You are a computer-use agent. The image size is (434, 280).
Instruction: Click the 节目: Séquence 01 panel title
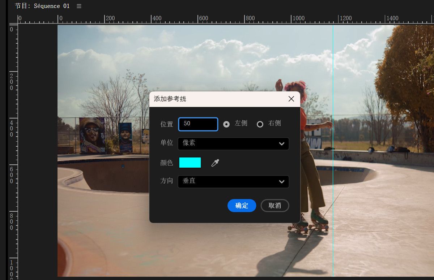pyautogui.click(x=42, y=6)
